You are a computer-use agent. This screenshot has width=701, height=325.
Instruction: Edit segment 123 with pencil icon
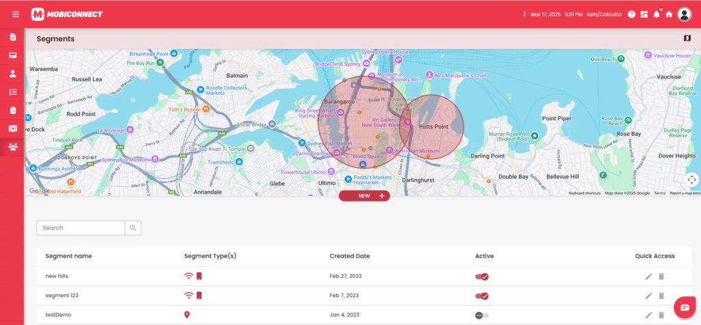(649, 296)
